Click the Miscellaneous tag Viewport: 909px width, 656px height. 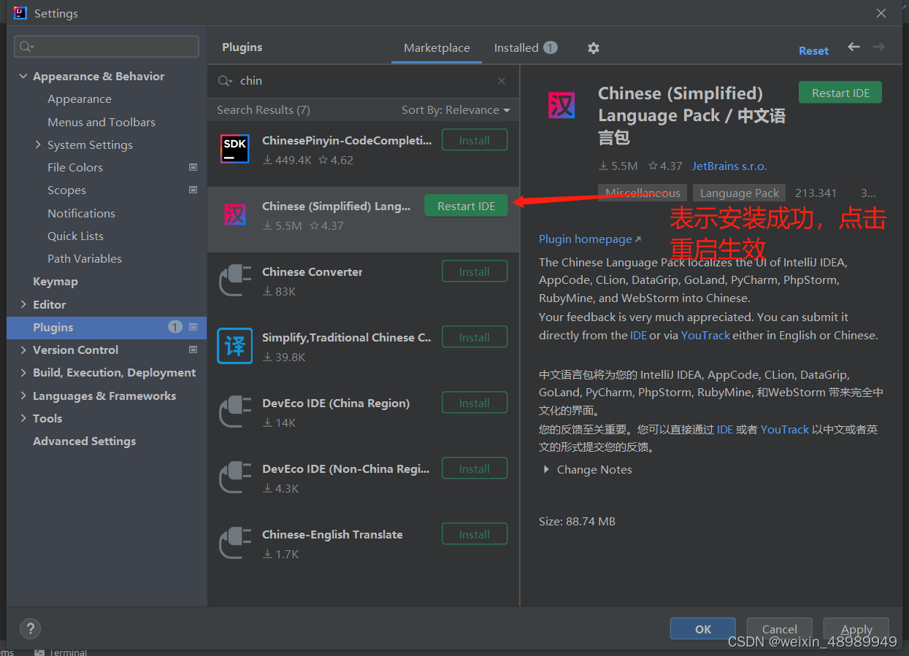(643, 193)
